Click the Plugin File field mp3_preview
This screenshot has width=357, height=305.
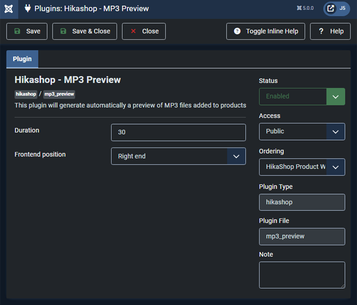click(302, 237)
